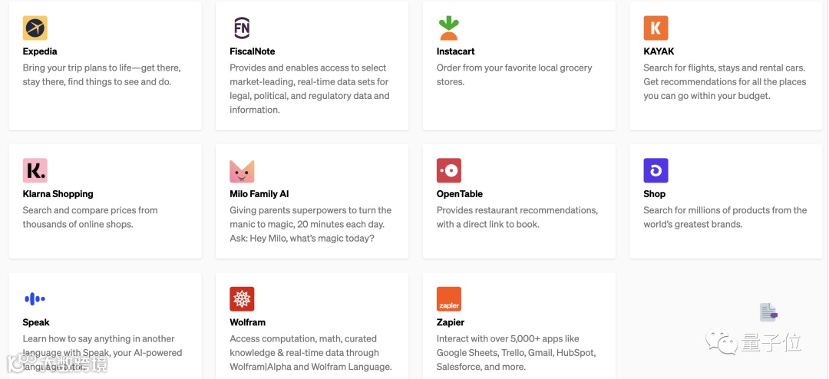Select the Wolfram plugin name

[248, 322]
